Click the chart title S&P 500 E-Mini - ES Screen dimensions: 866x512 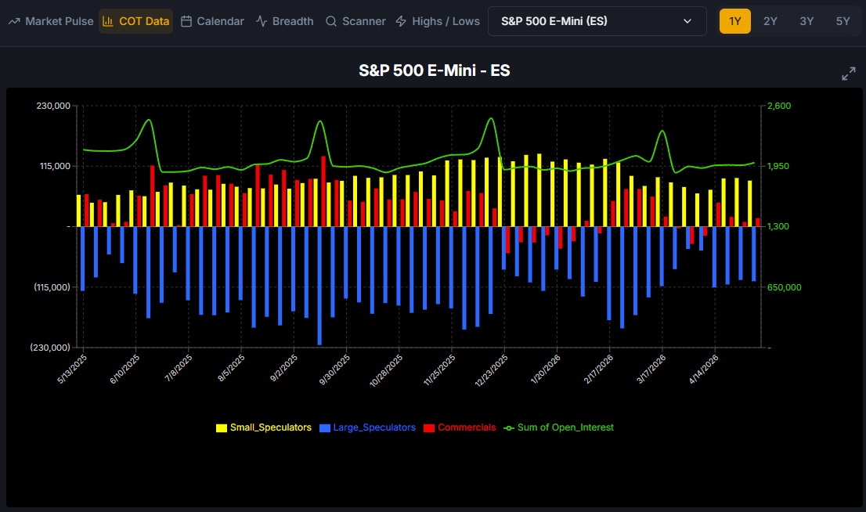click(x=434, y=70)
